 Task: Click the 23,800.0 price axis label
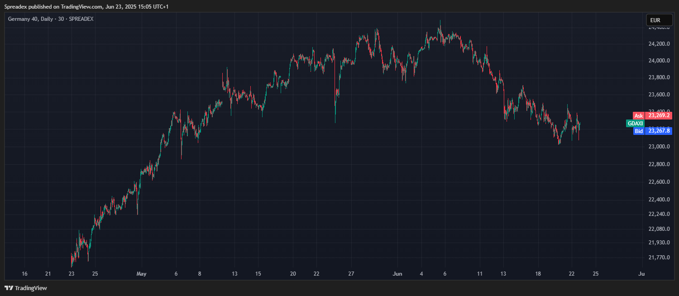[x=659, y=78]
